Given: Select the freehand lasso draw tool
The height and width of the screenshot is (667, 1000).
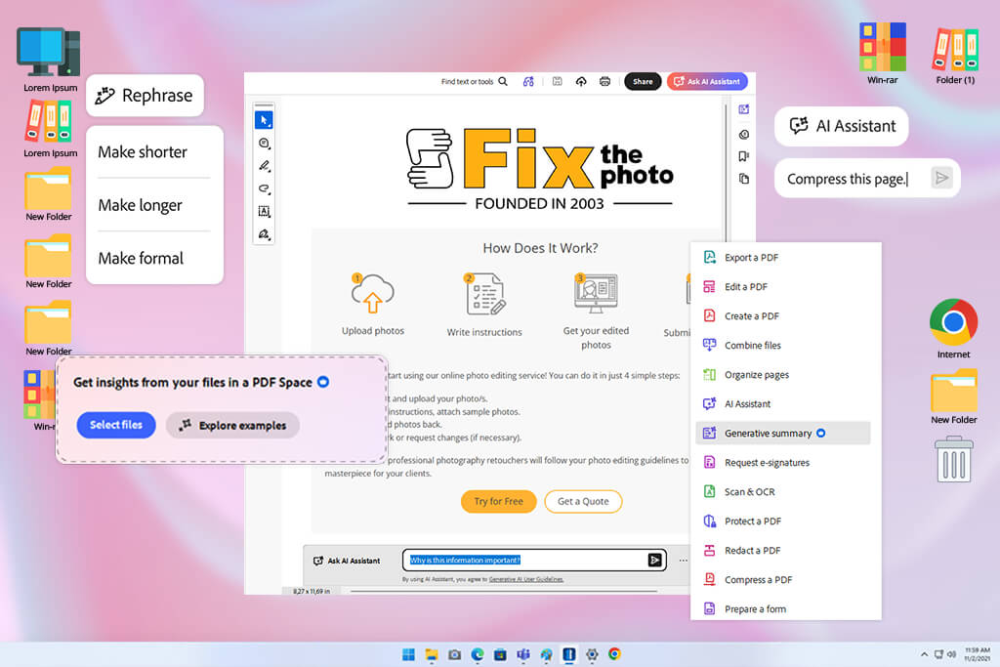Looking at the screenshot, I should [x=264, y=188].
